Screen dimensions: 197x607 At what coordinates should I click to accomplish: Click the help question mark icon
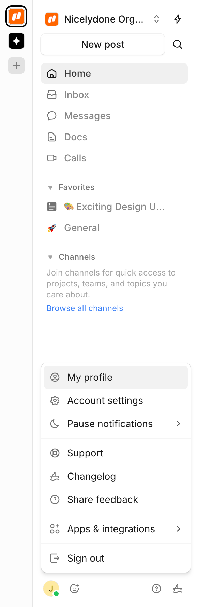pos(156,589)
